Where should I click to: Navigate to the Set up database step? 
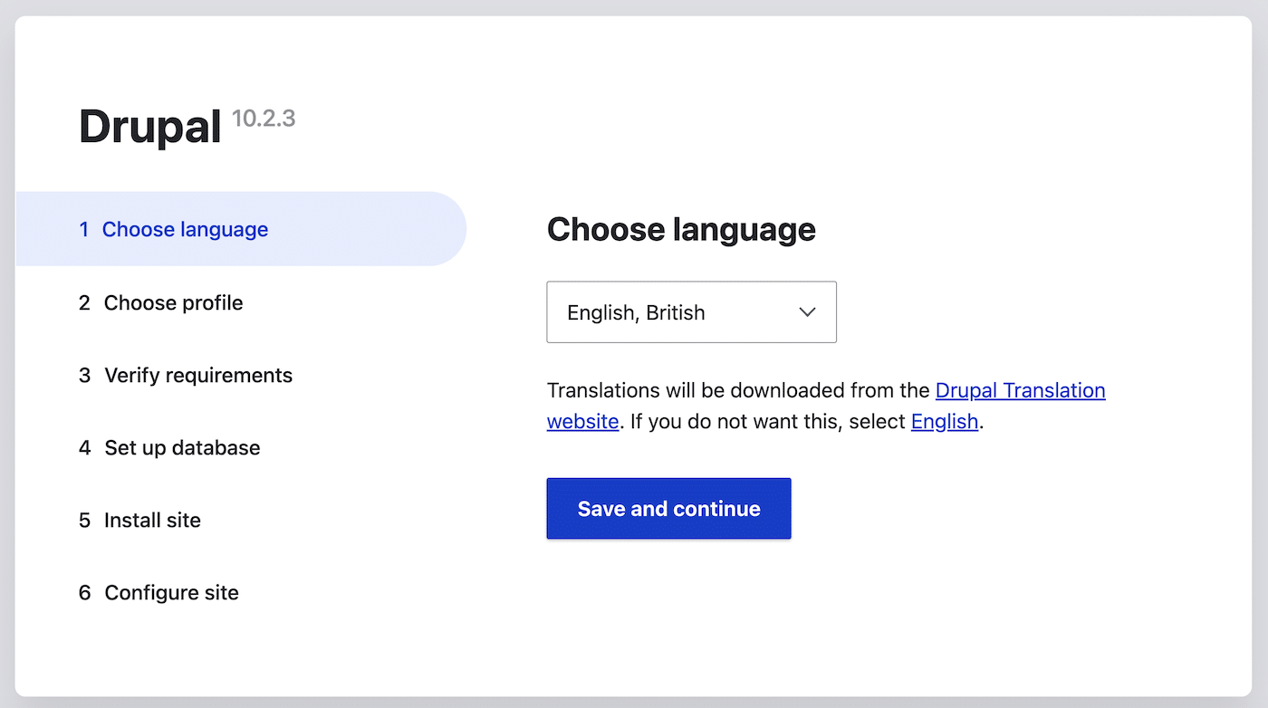coord(182,447)
